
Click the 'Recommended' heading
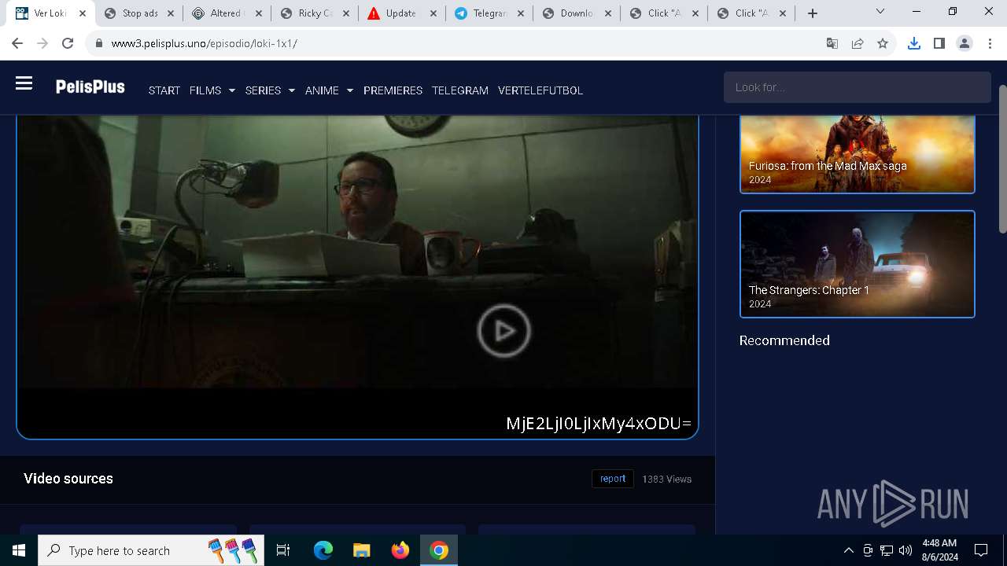pyautogui.click(x=784, y=340)
